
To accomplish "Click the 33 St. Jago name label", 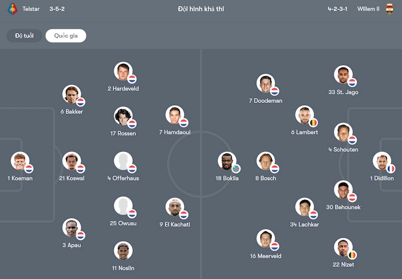I will 343,92.
